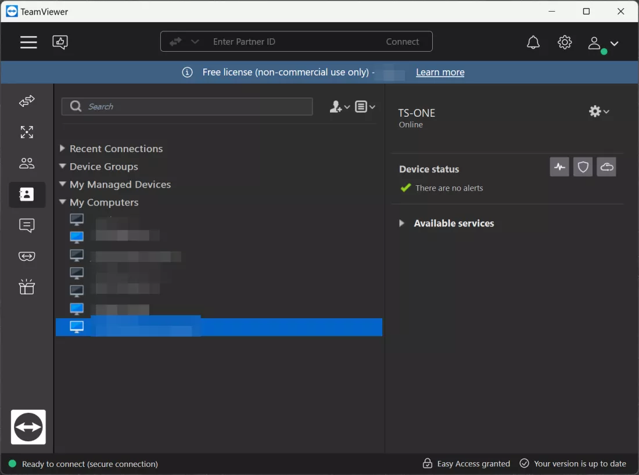Open the Meeting sidebar icon

[x=27, y=163]
